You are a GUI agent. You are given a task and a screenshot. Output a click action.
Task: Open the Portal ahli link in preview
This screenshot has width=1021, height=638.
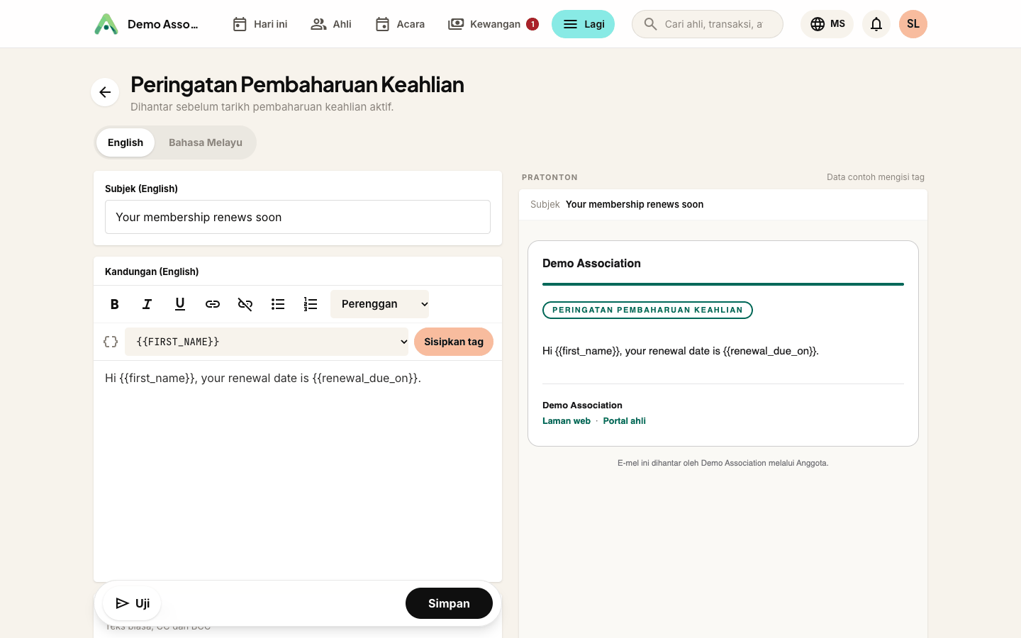[625, 421]
